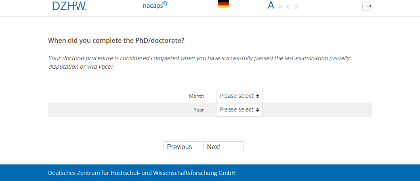Open the Month dropdown
The height and width of the screenshot is (181, 420).
tap(239, 96)
